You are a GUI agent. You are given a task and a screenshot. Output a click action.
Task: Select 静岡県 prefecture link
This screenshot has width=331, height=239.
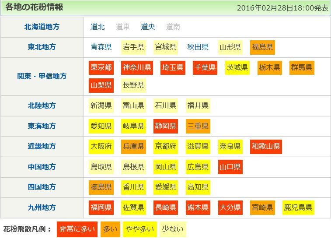click(x=165, y=127)
